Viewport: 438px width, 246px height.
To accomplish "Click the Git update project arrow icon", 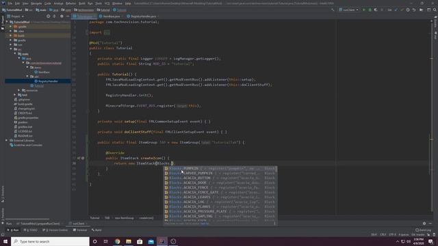I will pyautogui.click(x=396, y=10).
